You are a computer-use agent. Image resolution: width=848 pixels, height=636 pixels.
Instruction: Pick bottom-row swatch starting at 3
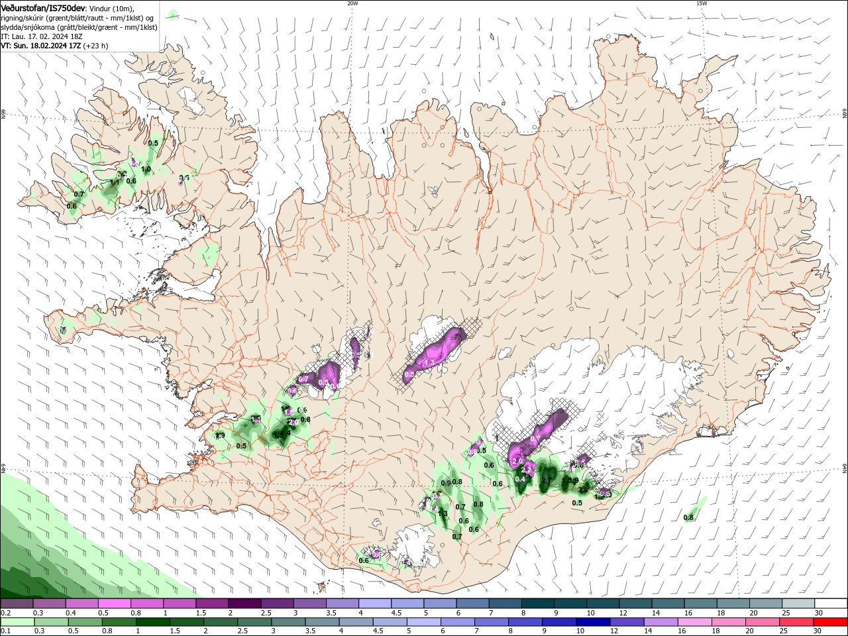coord(287,621)
